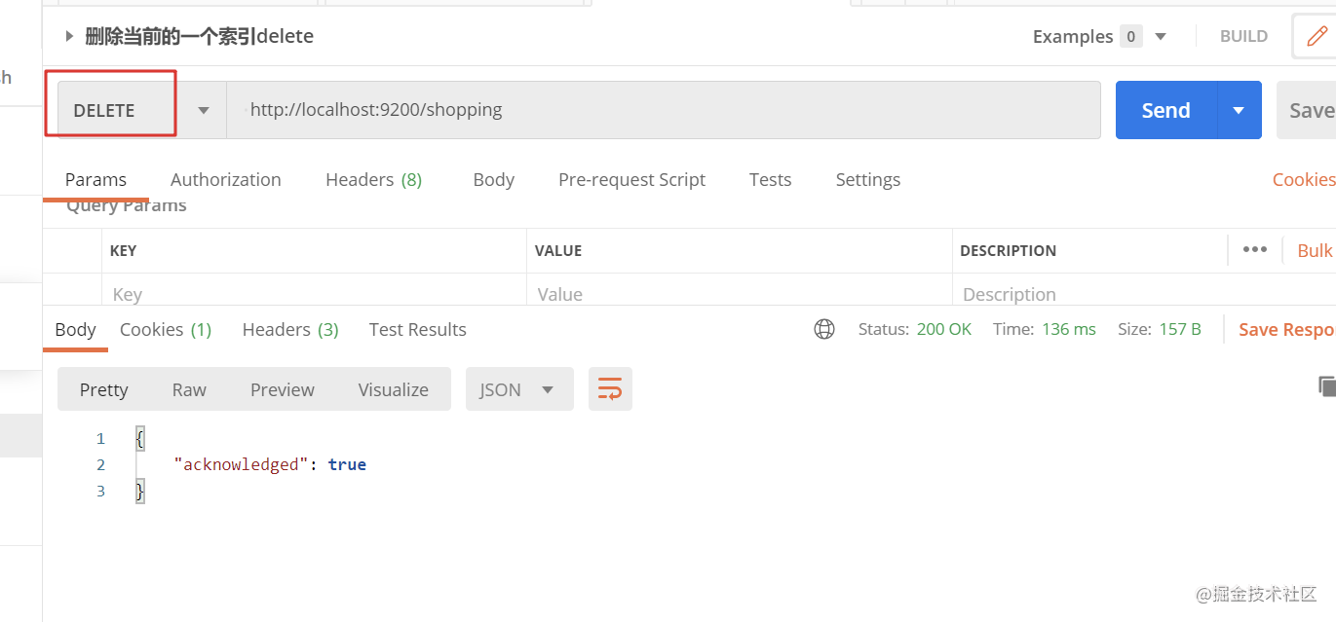The image size is (1336, 622).
Task: Open the Pre-request Script tab
Action: click(x=632, y=180)
